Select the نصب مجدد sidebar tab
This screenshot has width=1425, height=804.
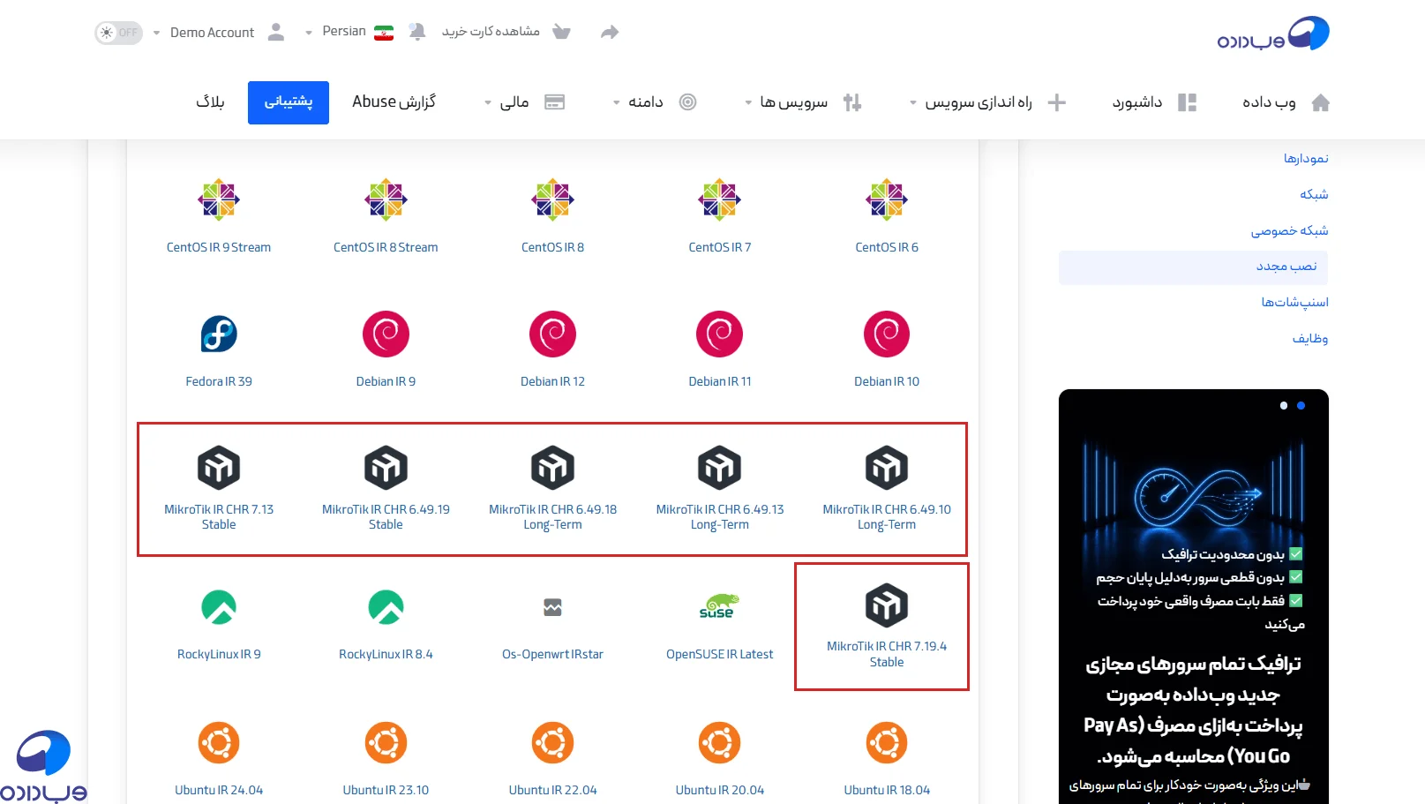[1193, 267]
